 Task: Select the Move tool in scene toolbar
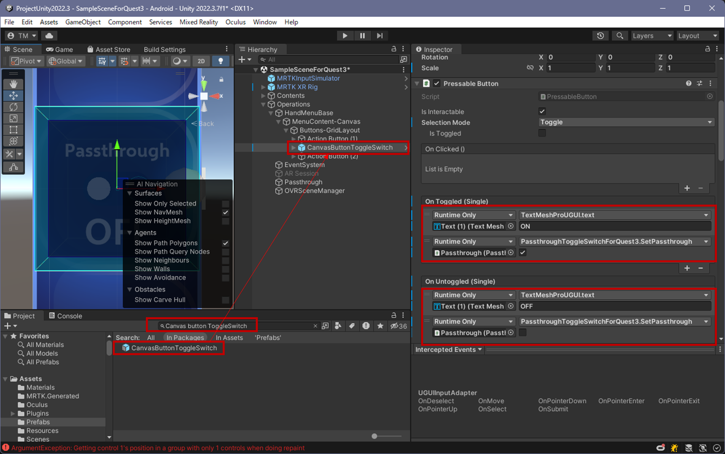(13, 96)
